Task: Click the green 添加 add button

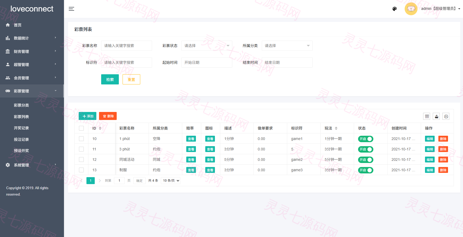Action: pos(88,116)
